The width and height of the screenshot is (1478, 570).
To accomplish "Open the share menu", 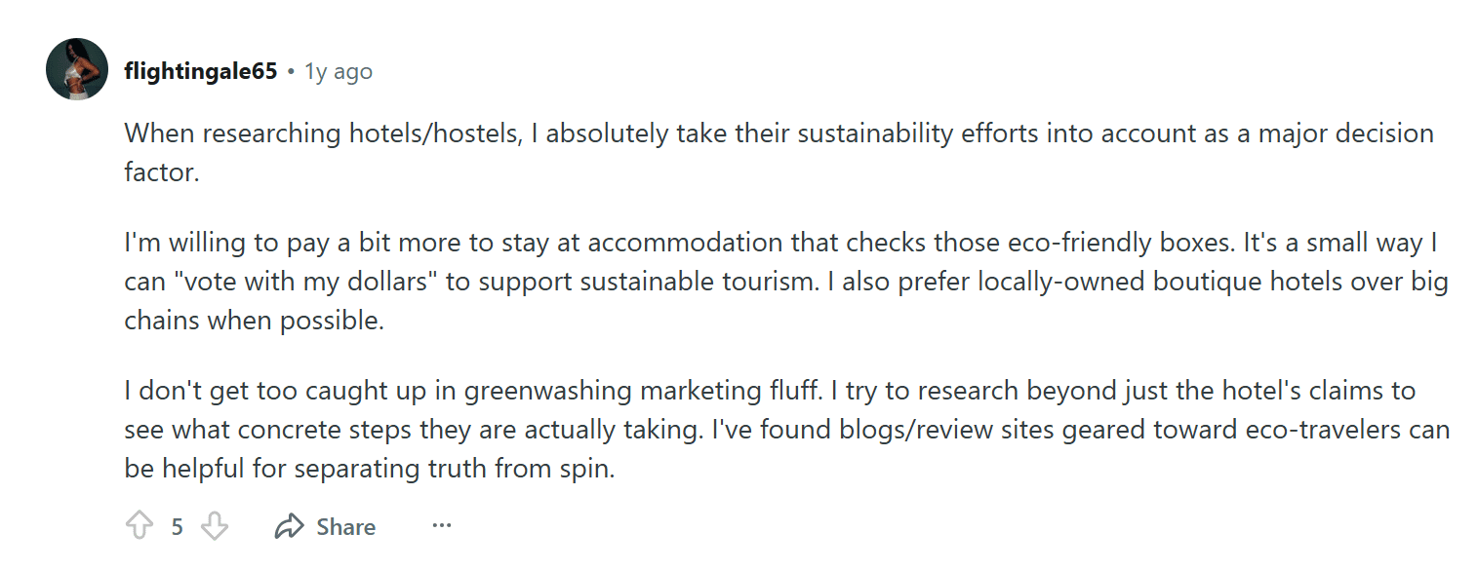I will coord(322,526).
